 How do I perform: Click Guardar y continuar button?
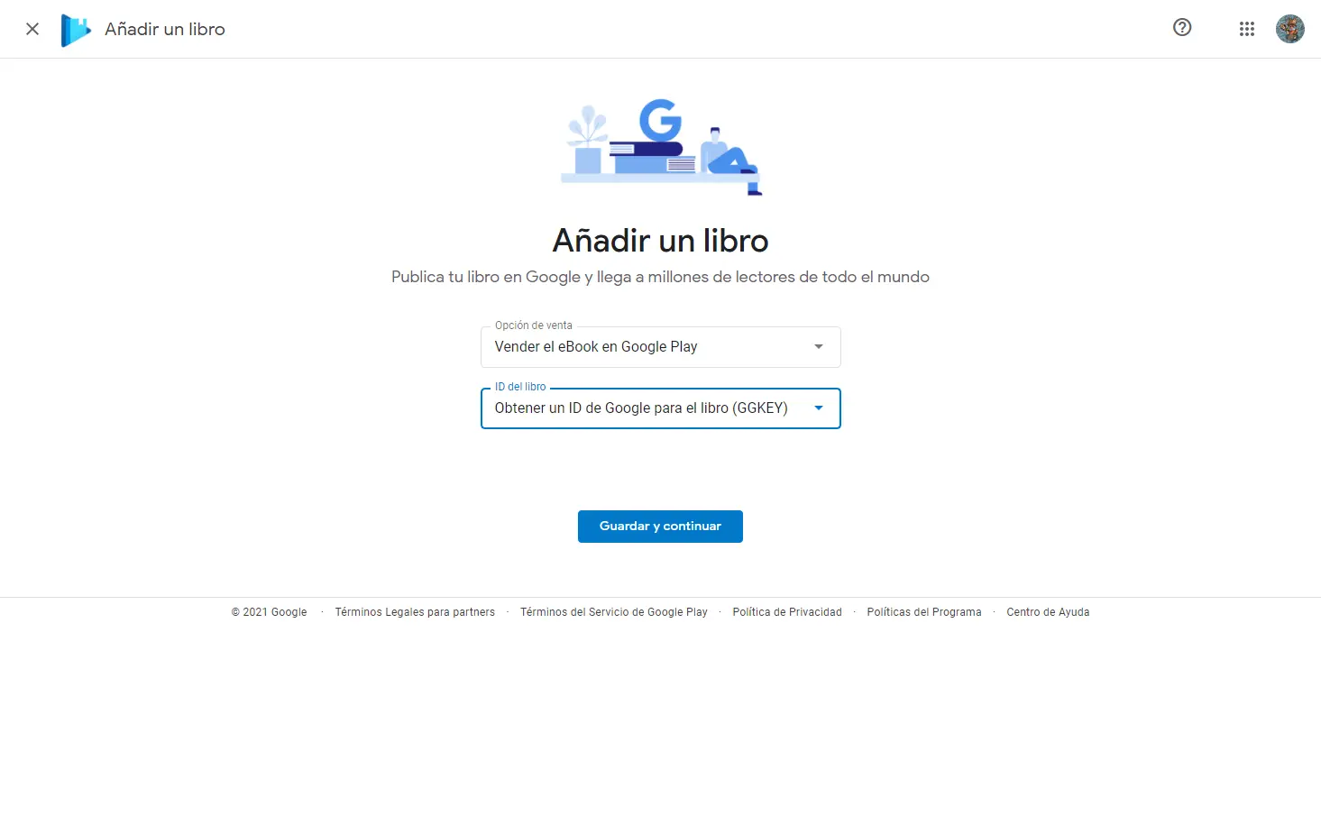[660, 527]
